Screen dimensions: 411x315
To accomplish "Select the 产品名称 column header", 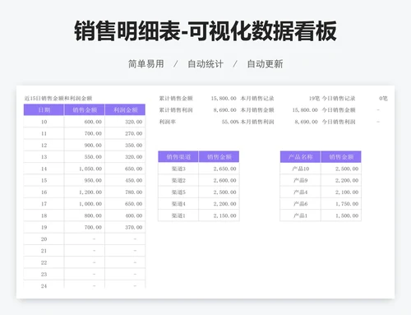I will (x=301, y=157).
